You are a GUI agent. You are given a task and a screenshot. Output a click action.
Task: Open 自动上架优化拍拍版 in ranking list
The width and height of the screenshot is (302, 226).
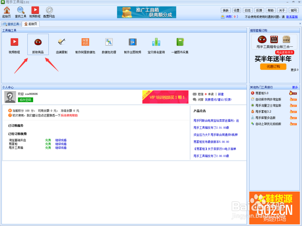[268, 124]
